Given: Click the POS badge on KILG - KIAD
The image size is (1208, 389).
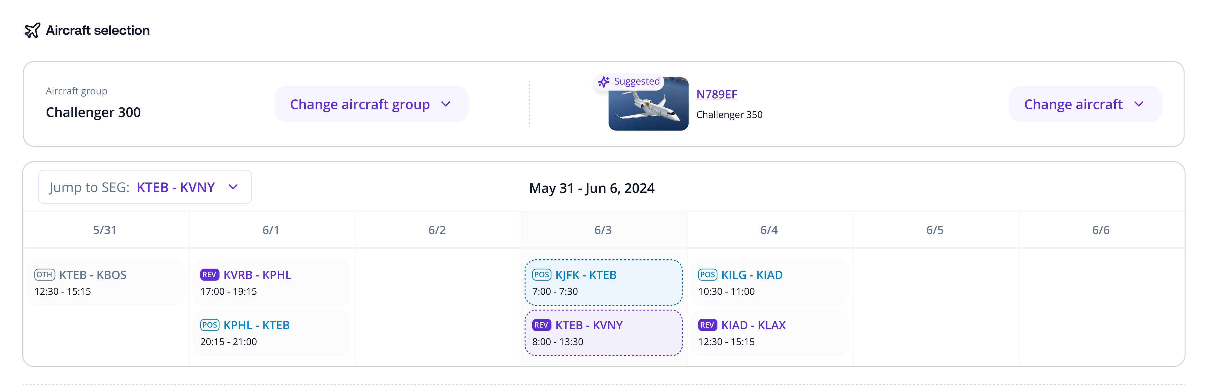Looking at the screenshot, I should pos(708,275).
